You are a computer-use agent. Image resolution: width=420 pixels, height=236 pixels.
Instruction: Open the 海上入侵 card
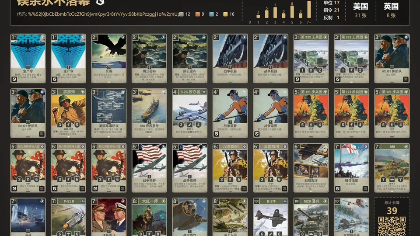click(x=230, y=217)
